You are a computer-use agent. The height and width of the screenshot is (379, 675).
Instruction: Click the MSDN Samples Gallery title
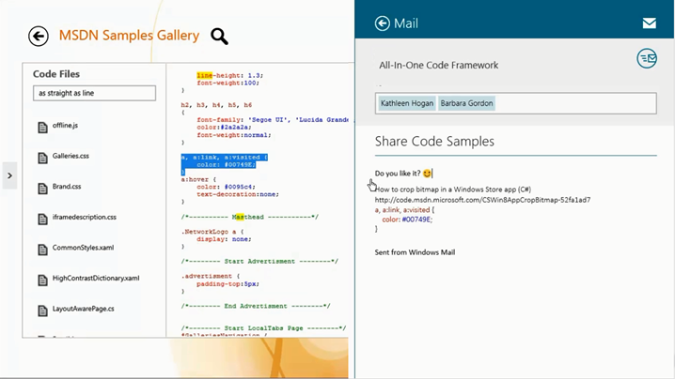coord(129,36)
